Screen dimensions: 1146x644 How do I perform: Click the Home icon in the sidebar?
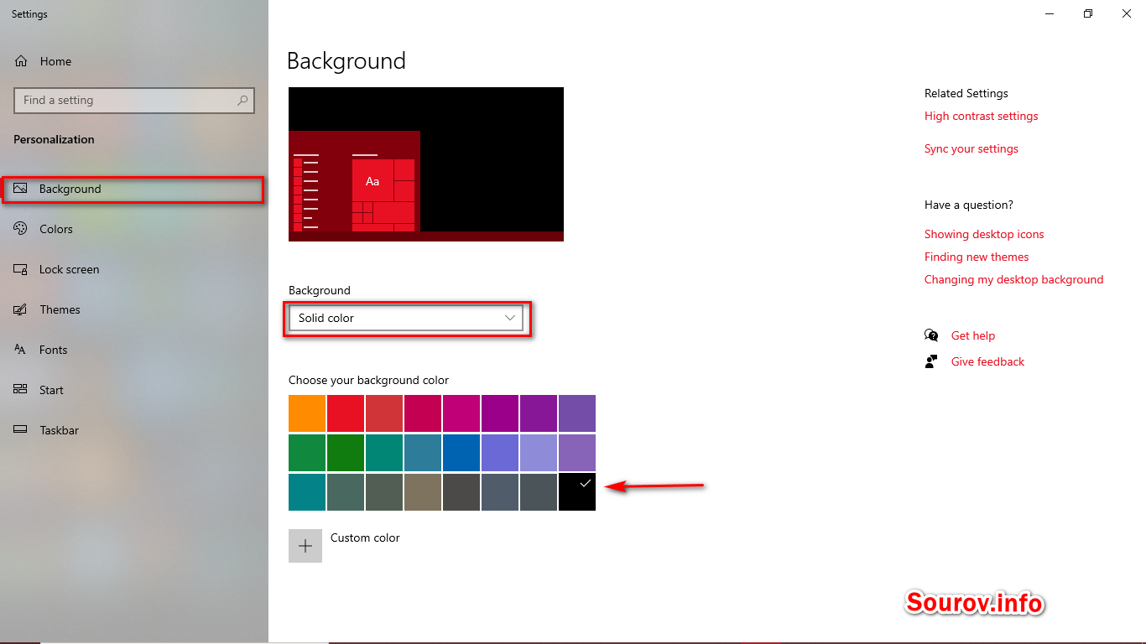[x=21, y=61]
